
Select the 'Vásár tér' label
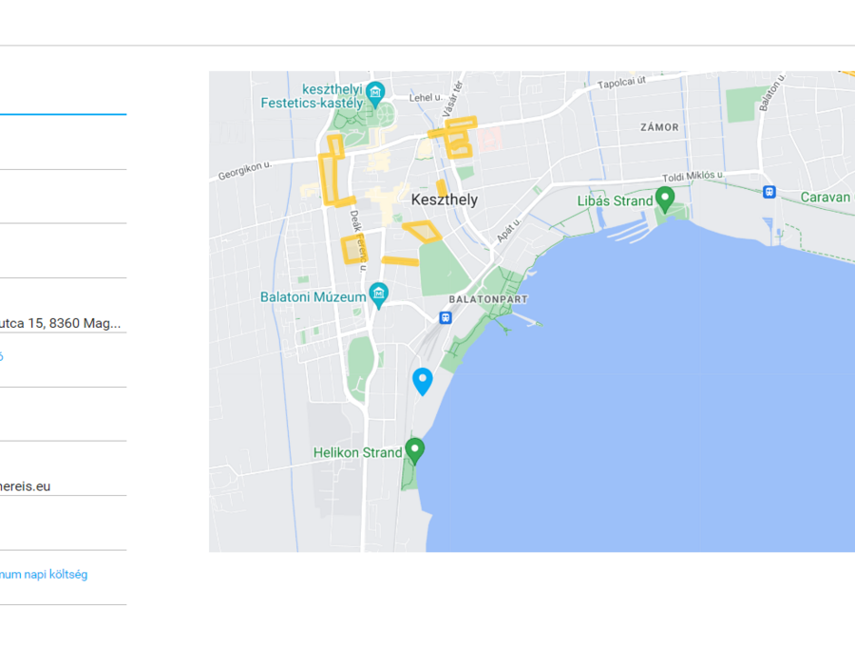point(452,99)
